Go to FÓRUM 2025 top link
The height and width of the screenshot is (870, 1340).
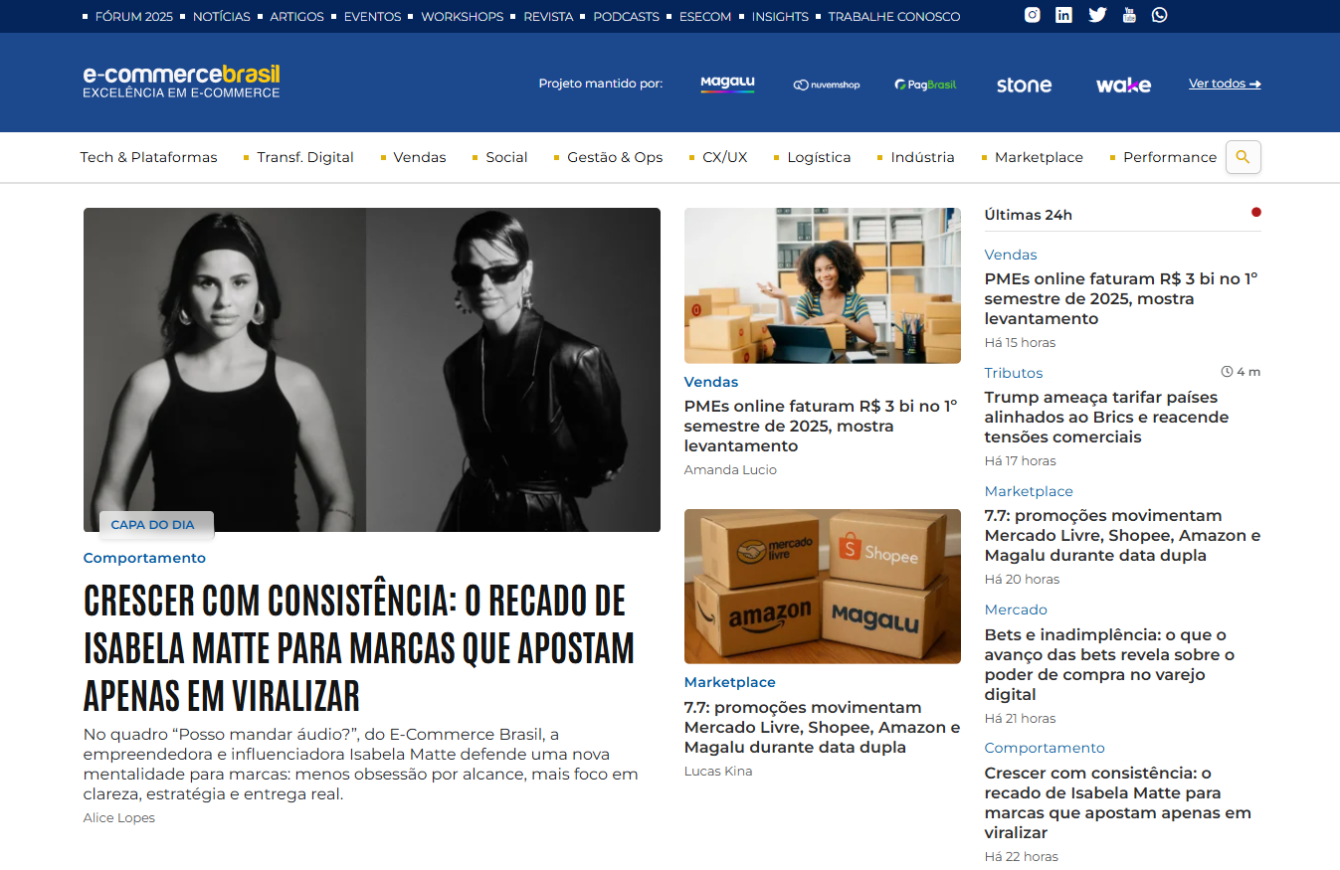133,17
